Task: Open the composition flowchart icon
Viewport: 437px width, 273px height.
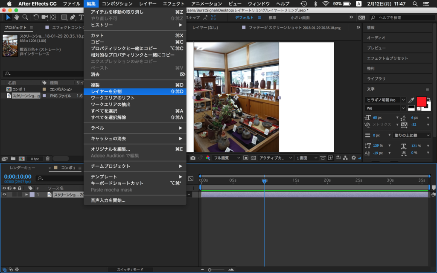Action: click(346, 158)
